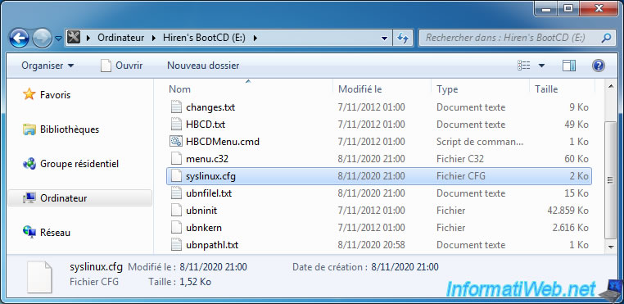Maximize the Explorer window

click(569, 8)
